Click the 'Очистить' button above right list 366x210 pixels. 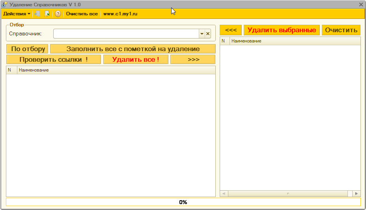pyautogui.click(x=341, y=30)
